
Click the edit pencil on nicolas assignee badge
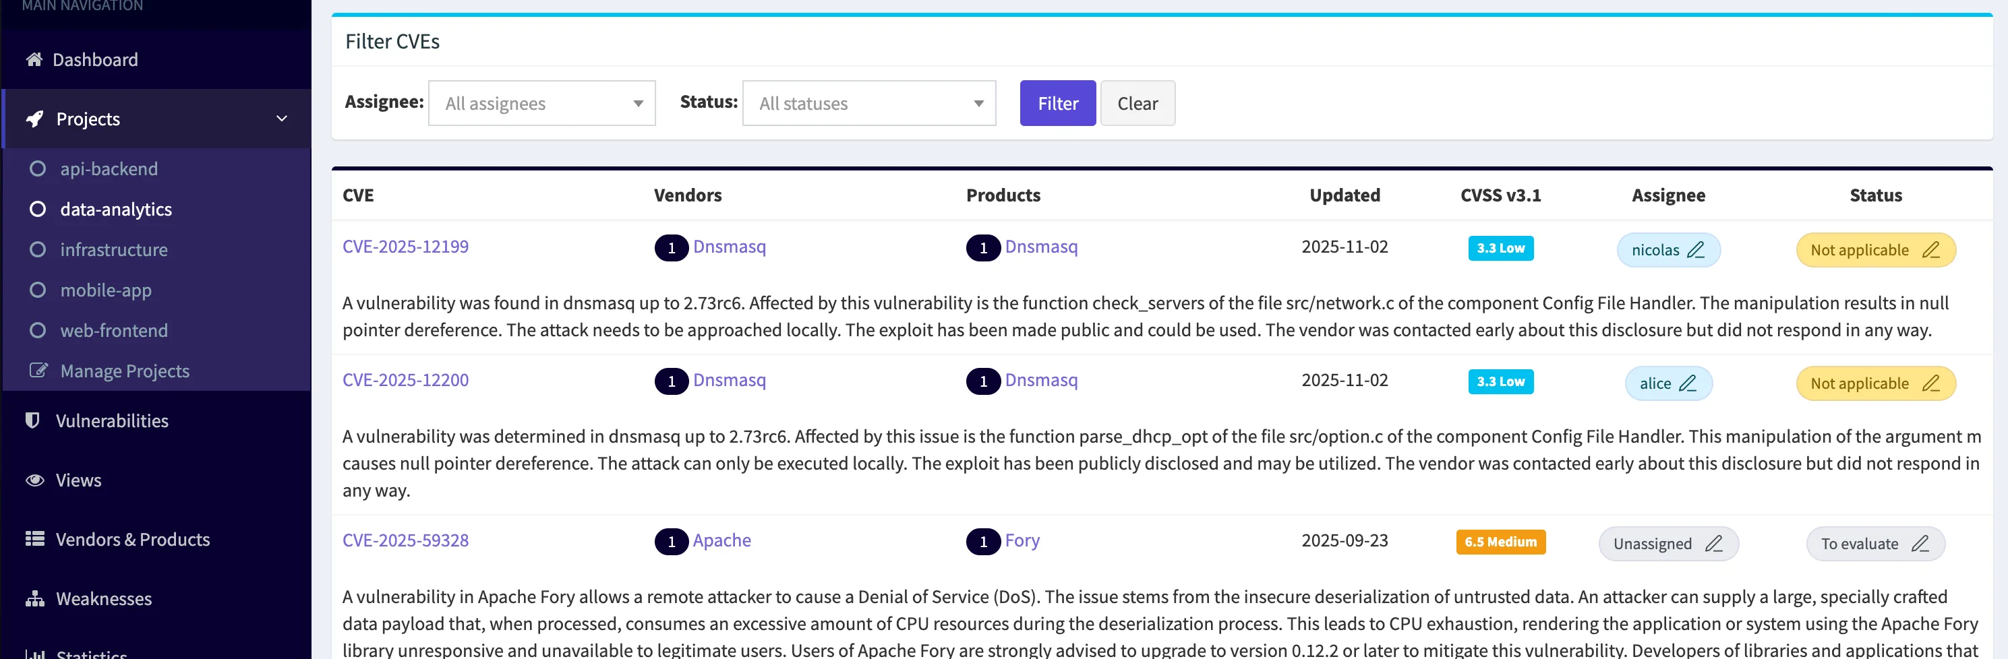tap(1698, 250)
